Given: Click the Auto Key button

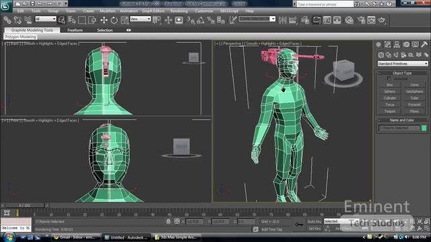Looking at the screenshot, I should (314, 221).
